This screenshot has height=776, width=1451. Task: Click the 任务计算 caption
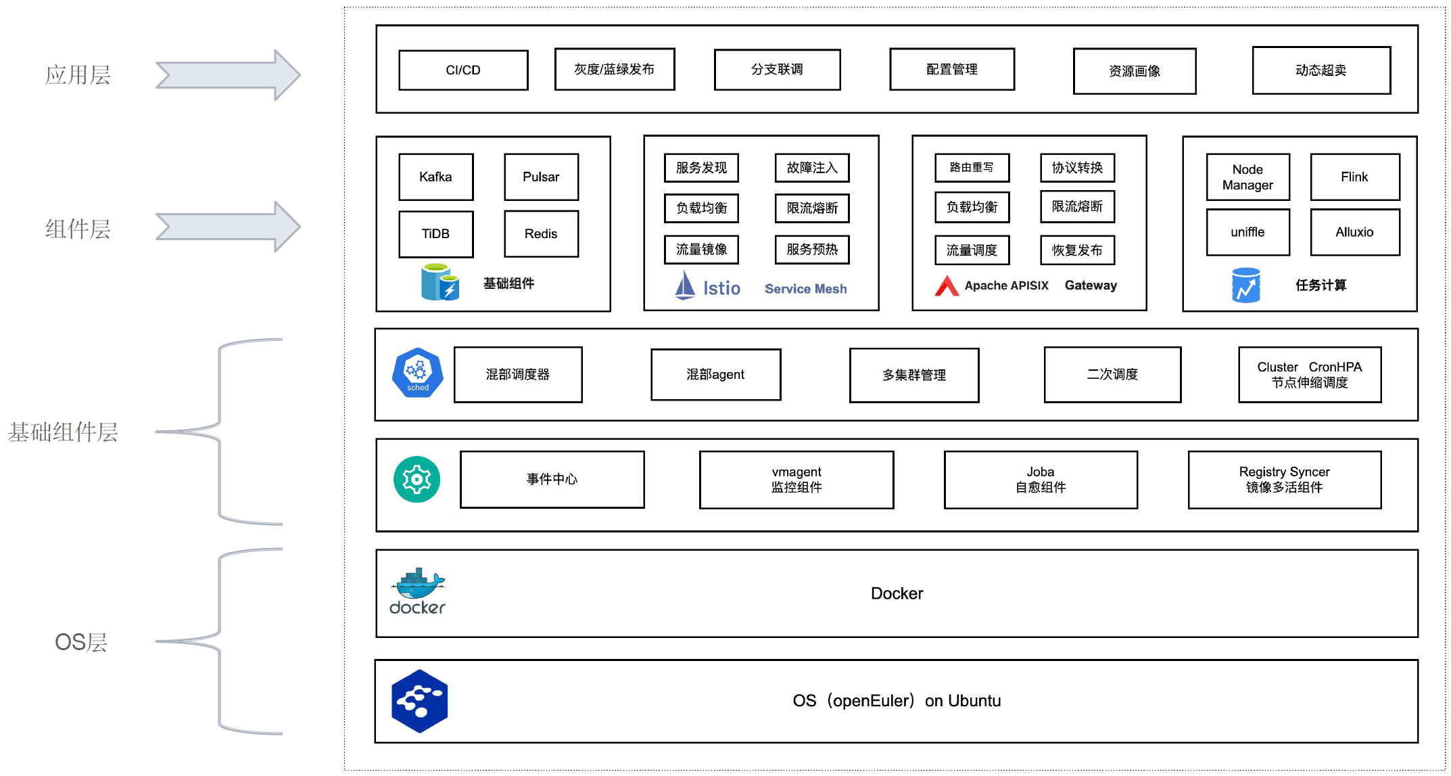tap(1321, 286)
